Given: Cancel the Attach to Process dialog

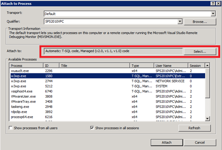Looking at the screenshot, I should [200, 143].
